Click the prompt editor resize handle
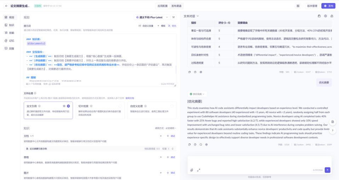 [x=175, y=85]
